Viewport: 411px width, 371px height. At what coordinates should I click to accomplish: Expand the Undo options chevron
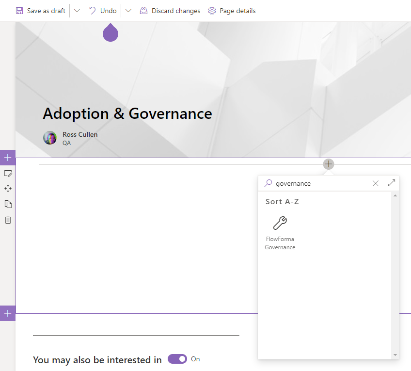coord(128,11)
